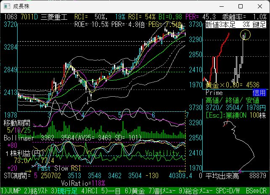Click the 新値3本足 3% 鍵足 header label
270x195 pixels.
click(x=236, y=25)
